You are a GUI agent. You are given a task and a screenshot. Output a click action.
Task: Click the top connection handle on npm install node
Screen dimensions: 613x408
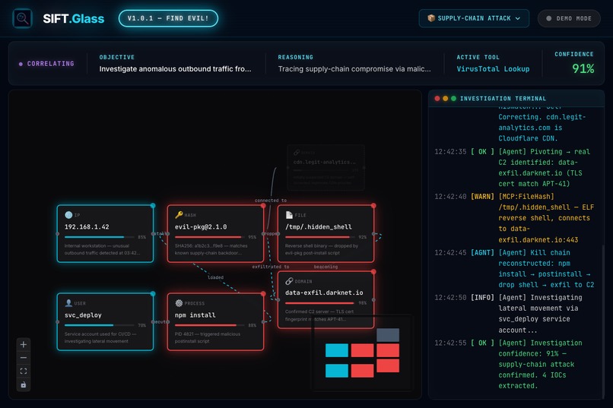(263, 293)
